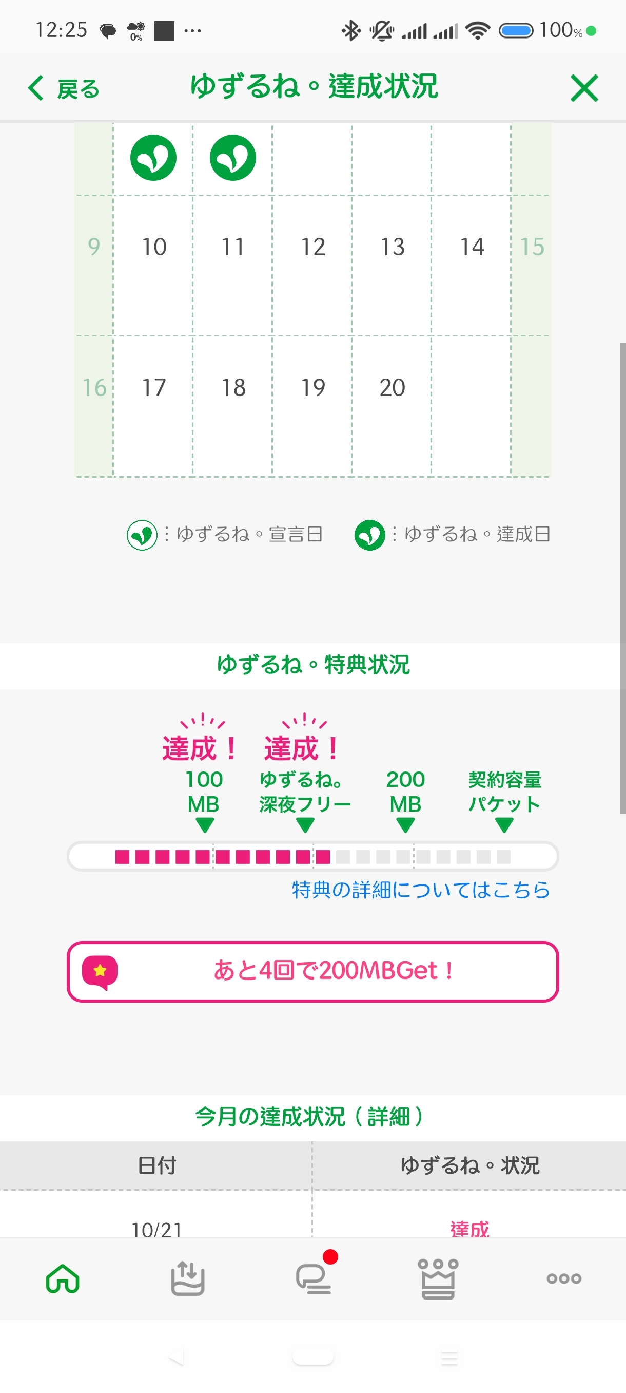
Task: Select calendar day 18
Action: click(233, 388)
